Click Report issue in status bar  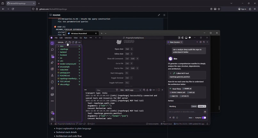tap(166, 124)
